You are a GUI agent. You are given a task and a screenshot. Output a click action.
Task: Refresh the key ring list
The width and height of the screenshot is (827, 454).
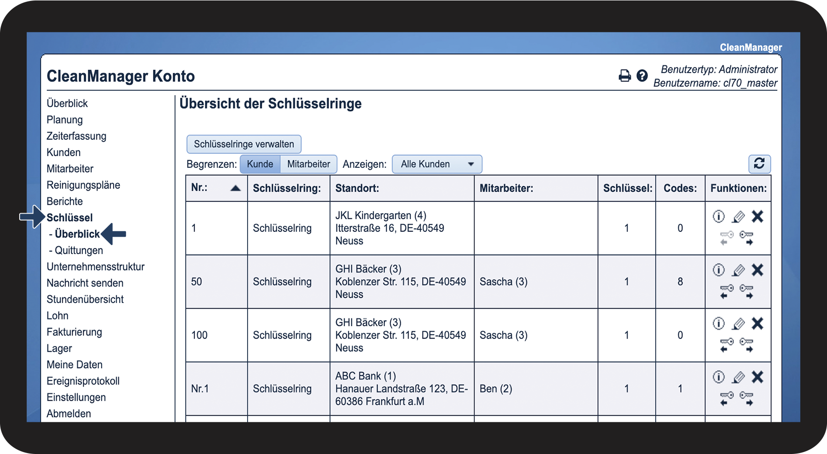tap(759, 164)
